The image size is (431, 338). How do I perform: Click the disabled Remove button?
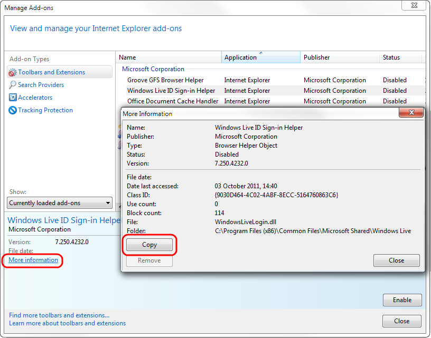149,260
